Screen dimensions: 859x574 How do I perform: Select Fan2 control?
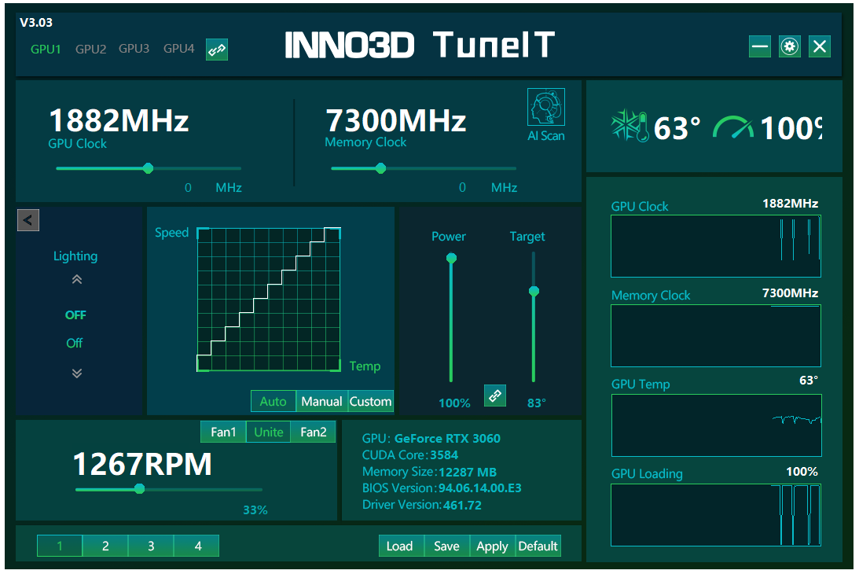point(314,432)
